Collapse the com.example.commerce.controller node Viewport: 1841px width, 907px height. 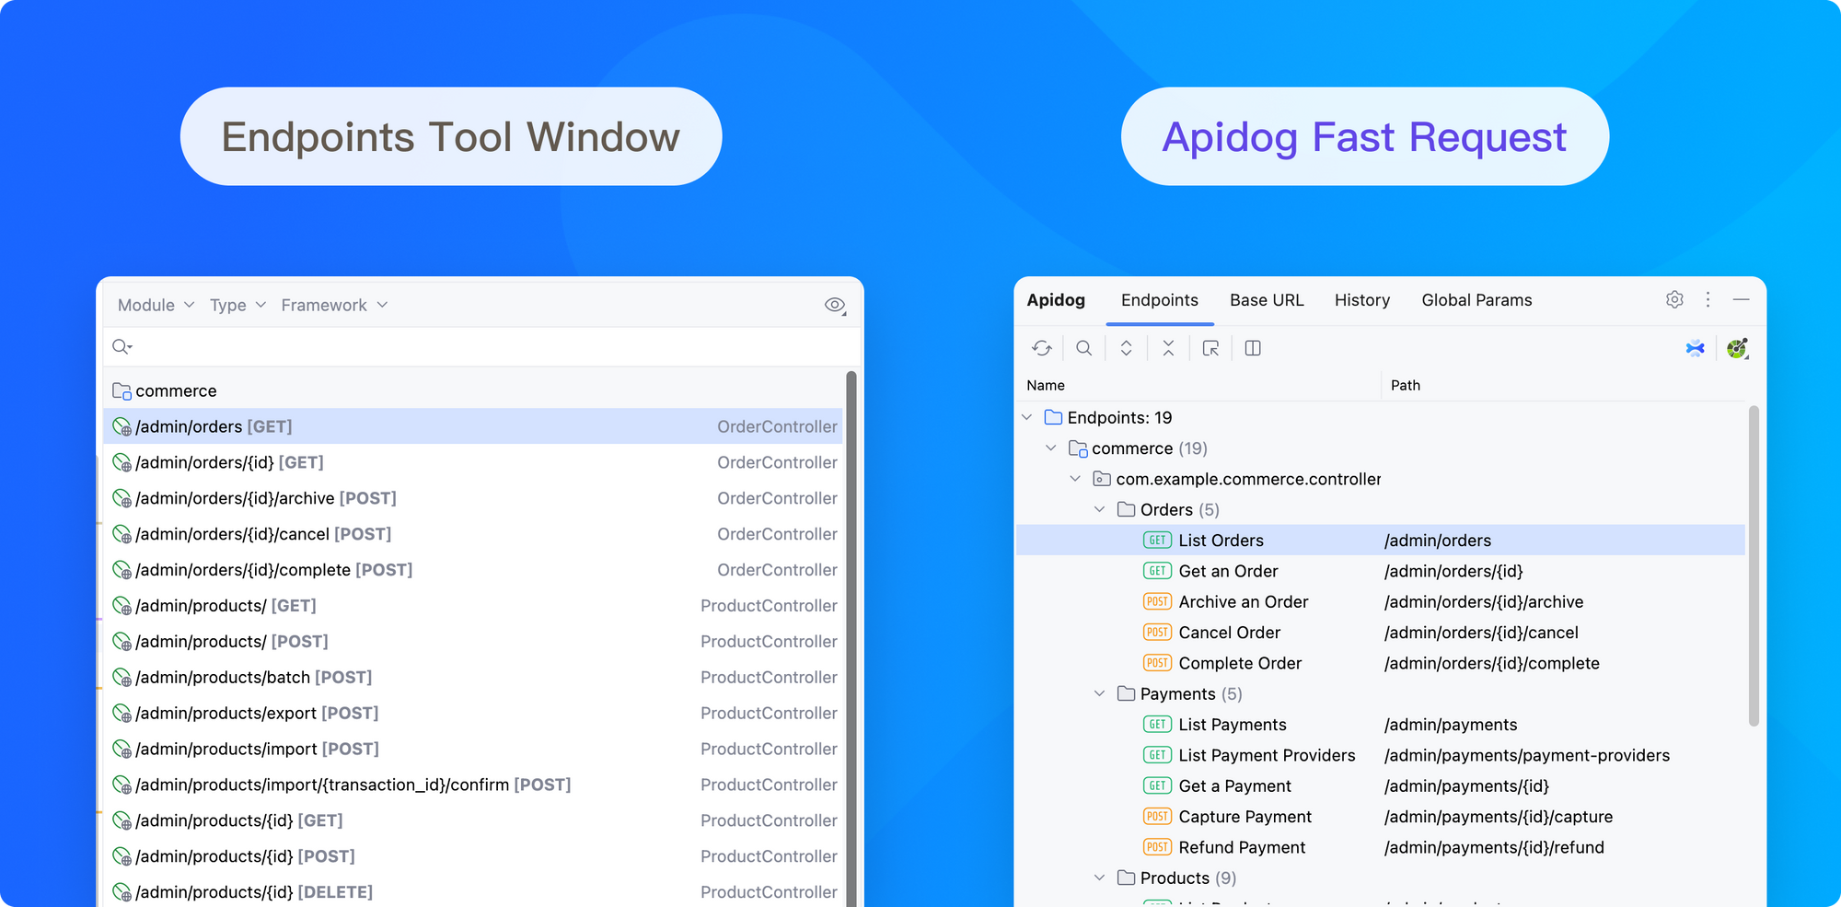[x=1075, y=479]
